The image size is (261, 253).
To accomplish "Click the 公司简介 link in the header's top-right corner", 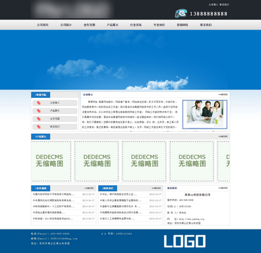I will point(213,5).
